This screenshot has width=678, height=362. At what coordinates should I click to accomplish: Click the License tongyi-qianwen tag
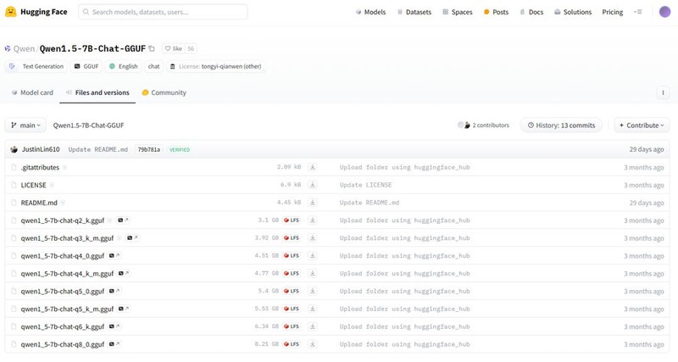pyautogui.click(x=216, y=66)
